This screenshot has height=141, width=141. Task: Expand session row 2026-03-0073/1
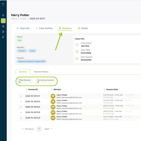click(x=21, y=96)
